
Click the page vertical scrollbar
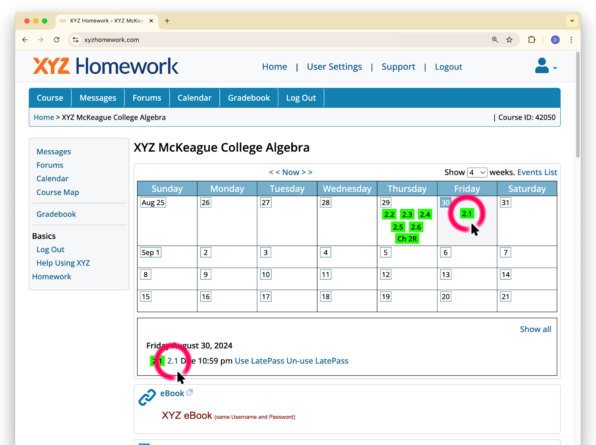coord(578,104)
